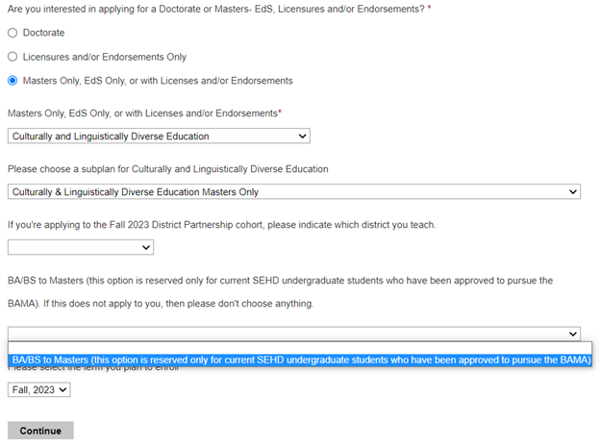Click the arrow on the term dropdown
Viewport: 600px width, 447px height.
pos(63,390)
